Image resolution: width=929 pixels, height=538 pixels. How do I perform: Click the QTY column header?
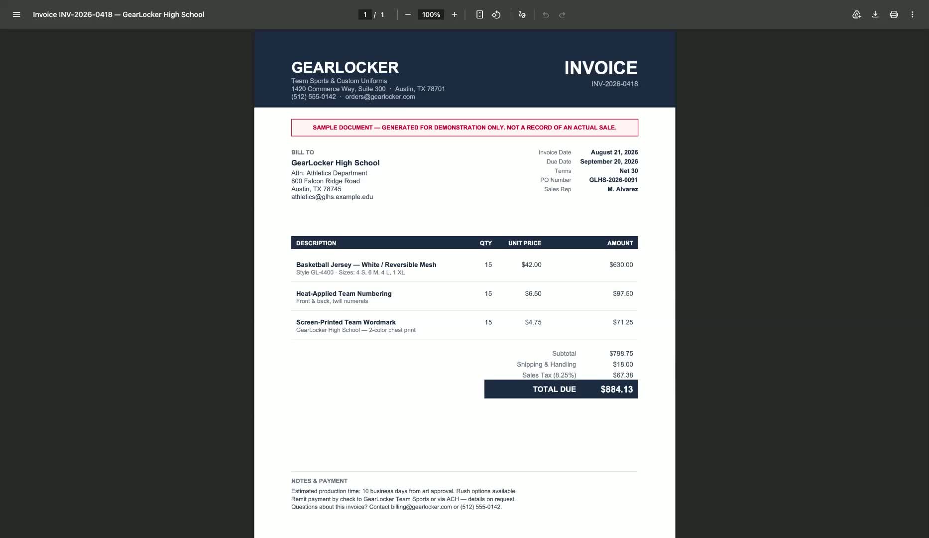tap(486, 243)
